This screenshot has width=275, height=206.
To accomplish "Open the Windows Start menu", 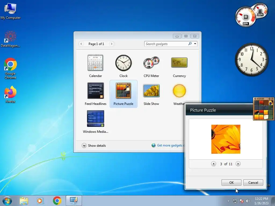I will [x=7, y=201].
